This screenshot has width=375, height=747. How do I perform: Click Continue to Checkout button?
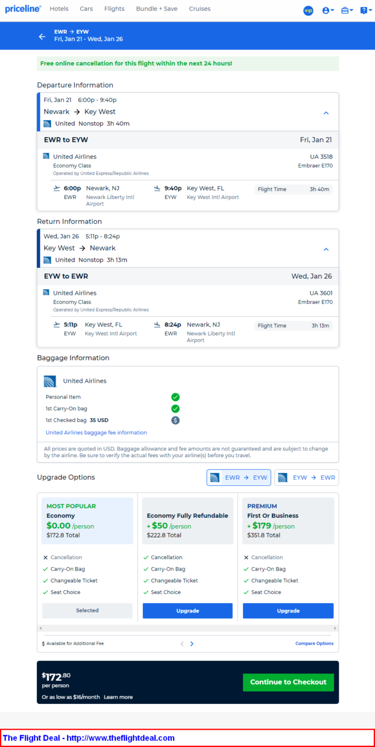pos(288,682)
